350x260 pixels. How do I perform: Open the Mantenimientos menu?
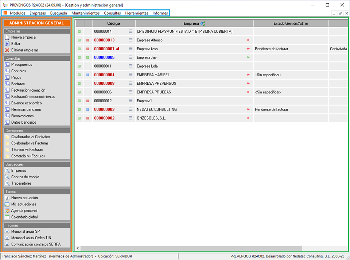pos(85,13)
